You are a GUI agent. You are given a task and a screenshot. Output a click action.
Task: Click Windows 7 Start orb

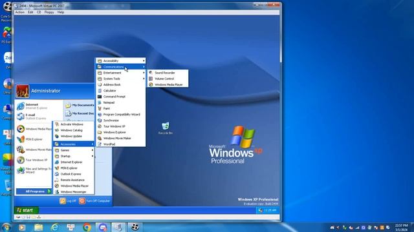coord(6,227)
